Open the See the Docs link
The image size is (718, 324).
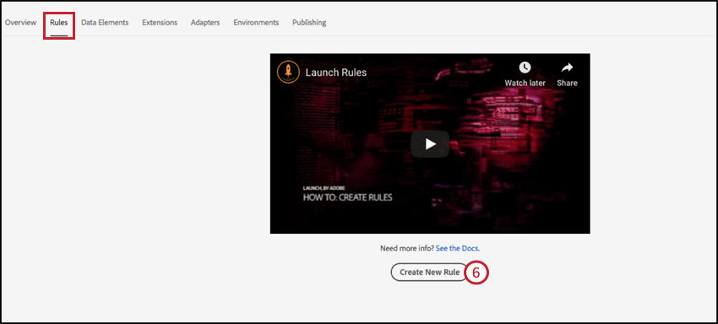coord(458,249)
